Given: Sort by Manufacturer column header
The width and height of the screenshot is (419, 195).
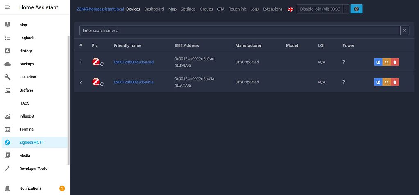Looking at the screenshot, I should 249,45.
